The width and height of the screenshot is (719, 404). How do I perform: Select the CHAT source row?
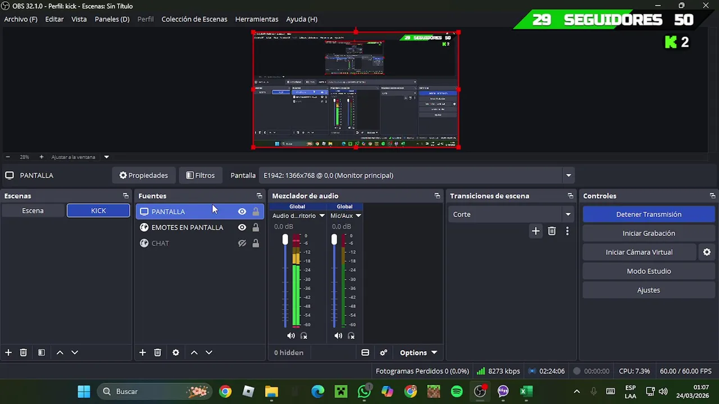point(199,243)
